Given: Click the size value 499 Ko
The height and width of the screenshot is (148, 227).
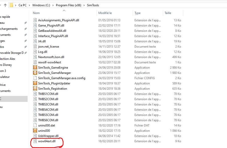Looking at the screenshot, I should point(177,57).
